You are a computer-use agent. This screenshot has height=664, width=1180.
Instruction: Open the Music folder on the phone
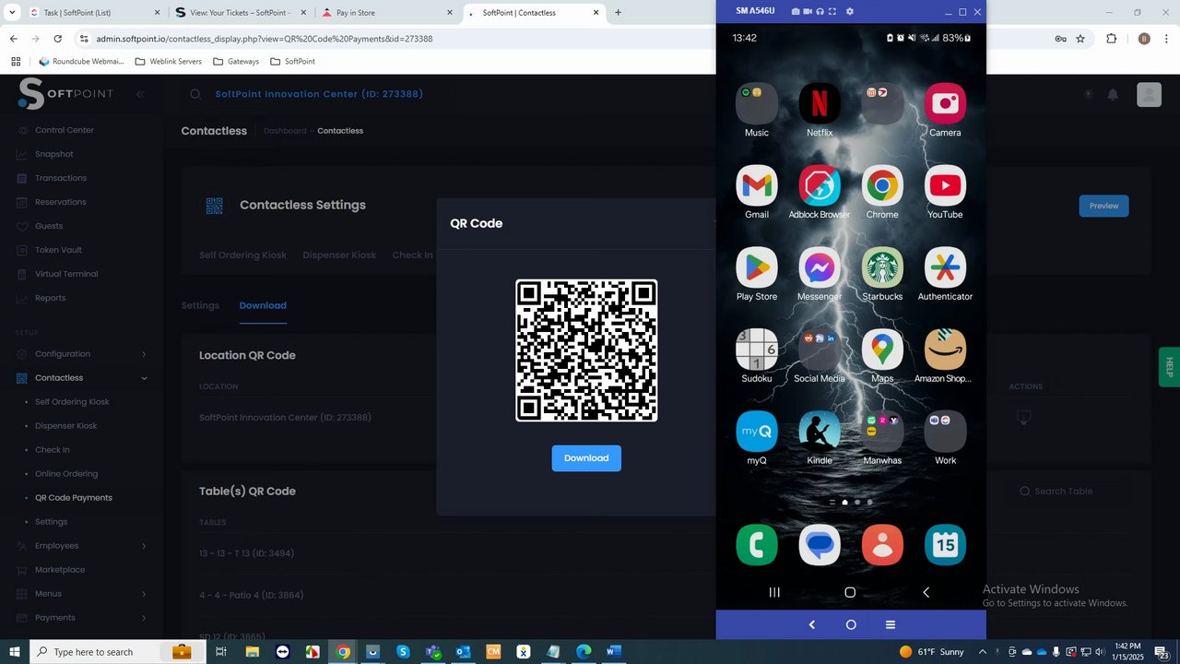[757, 103]
